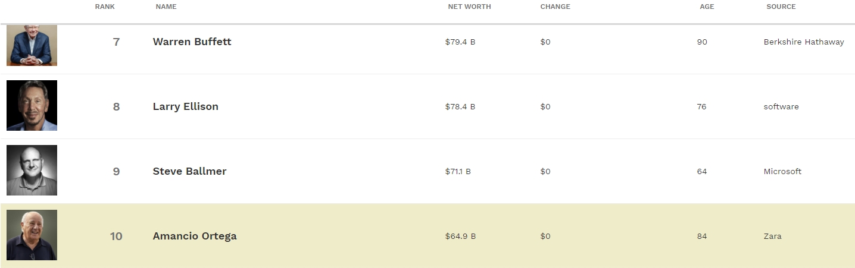Click the CHANGE column header
The height and width of the screenshot is (268, 855).
pos(555,7)
